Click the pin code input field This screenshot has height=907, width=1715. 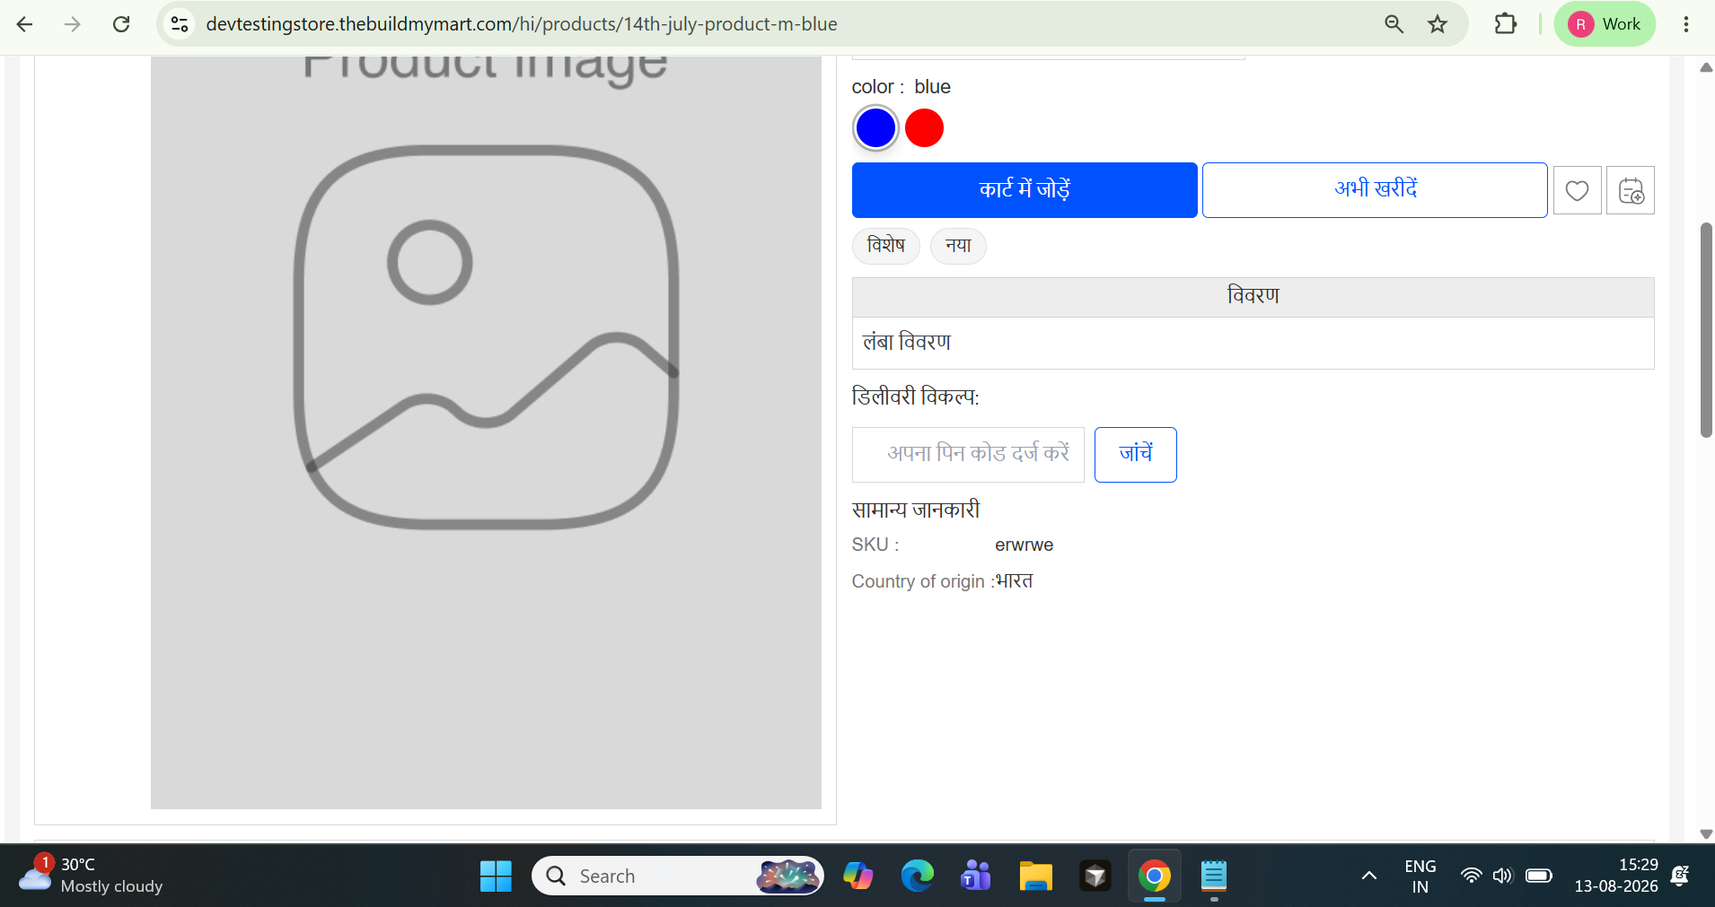[968, 455]
